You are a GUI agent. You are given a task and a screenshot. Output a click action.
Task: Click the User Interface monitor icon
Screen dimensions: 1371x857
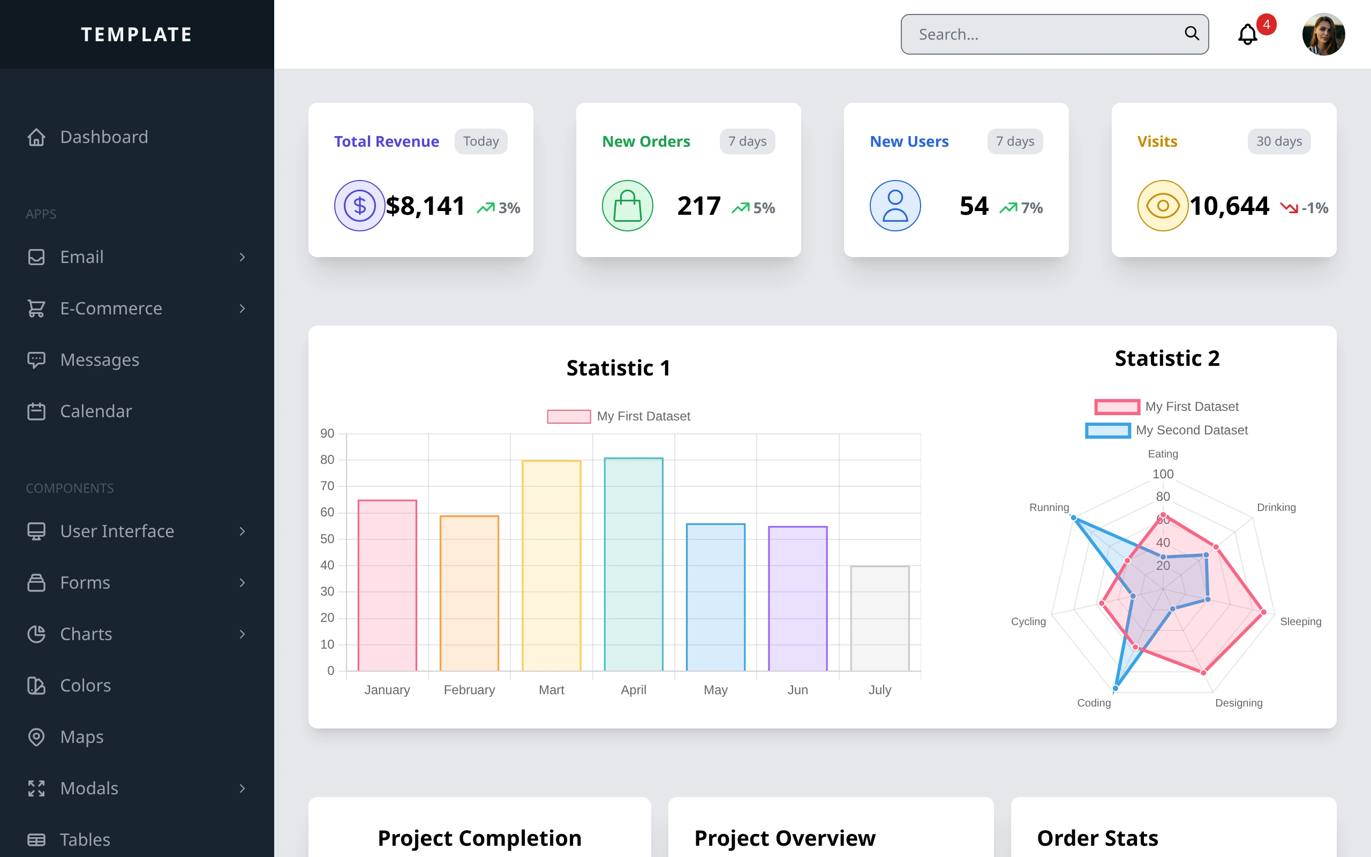click(36, 531)
